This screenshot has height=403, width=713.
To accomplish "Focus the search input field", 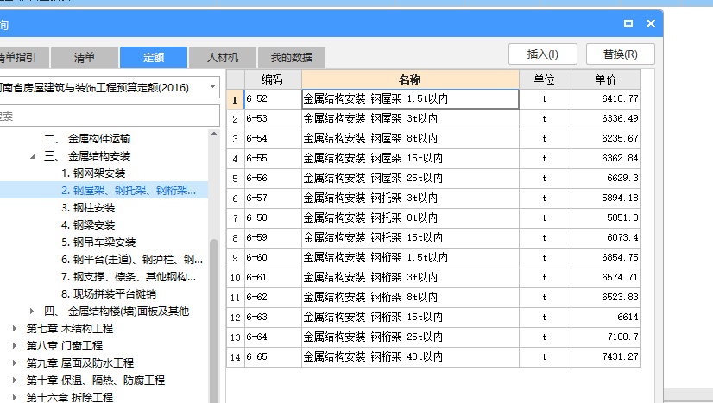I will click(x=109, y=116).
